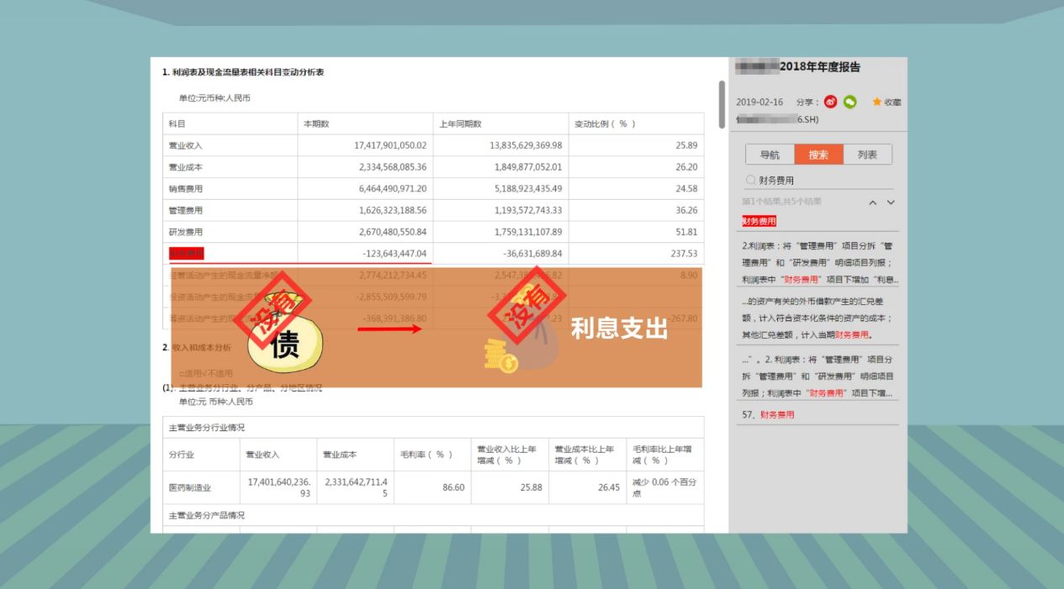Click the 毛利率（%） column header
Screen dimensions: 1064x589
tap(426, 455)
